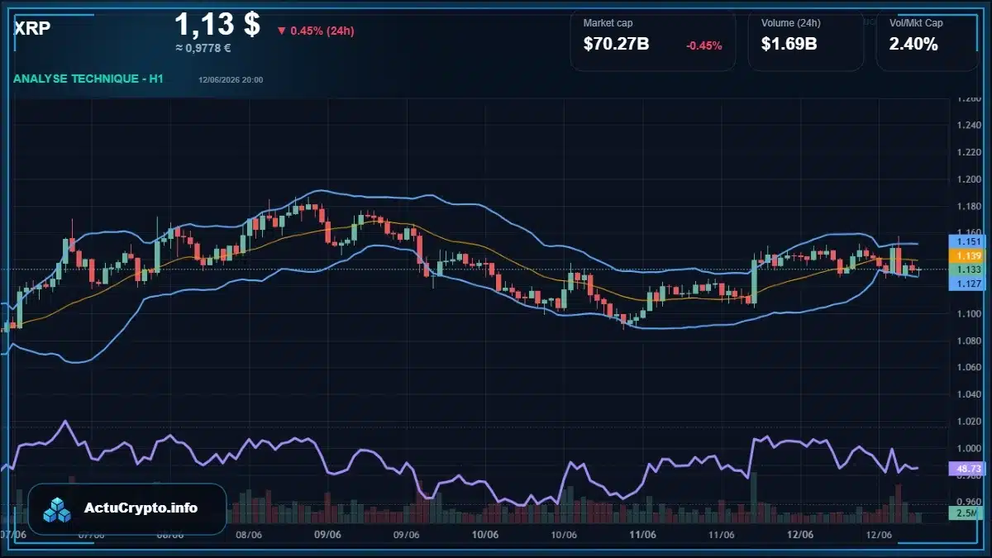Click the orange 1.139 moving average tag
Screen dimensions: 992x558
click(x=966, y=256)
